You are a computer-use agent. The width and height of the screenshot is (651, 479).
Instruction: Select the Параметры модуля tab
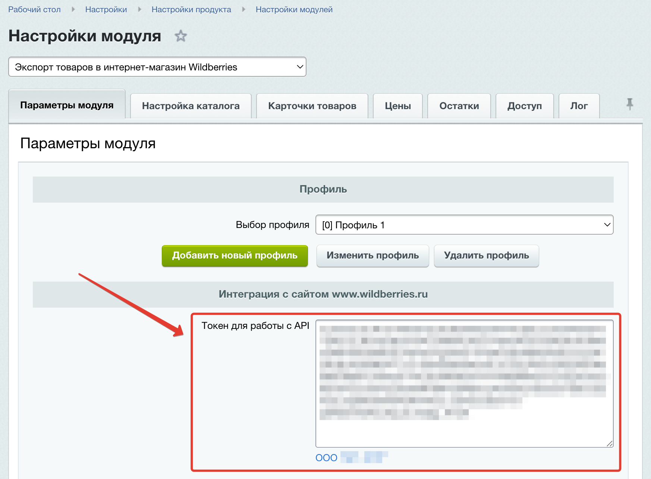point(67,105)
